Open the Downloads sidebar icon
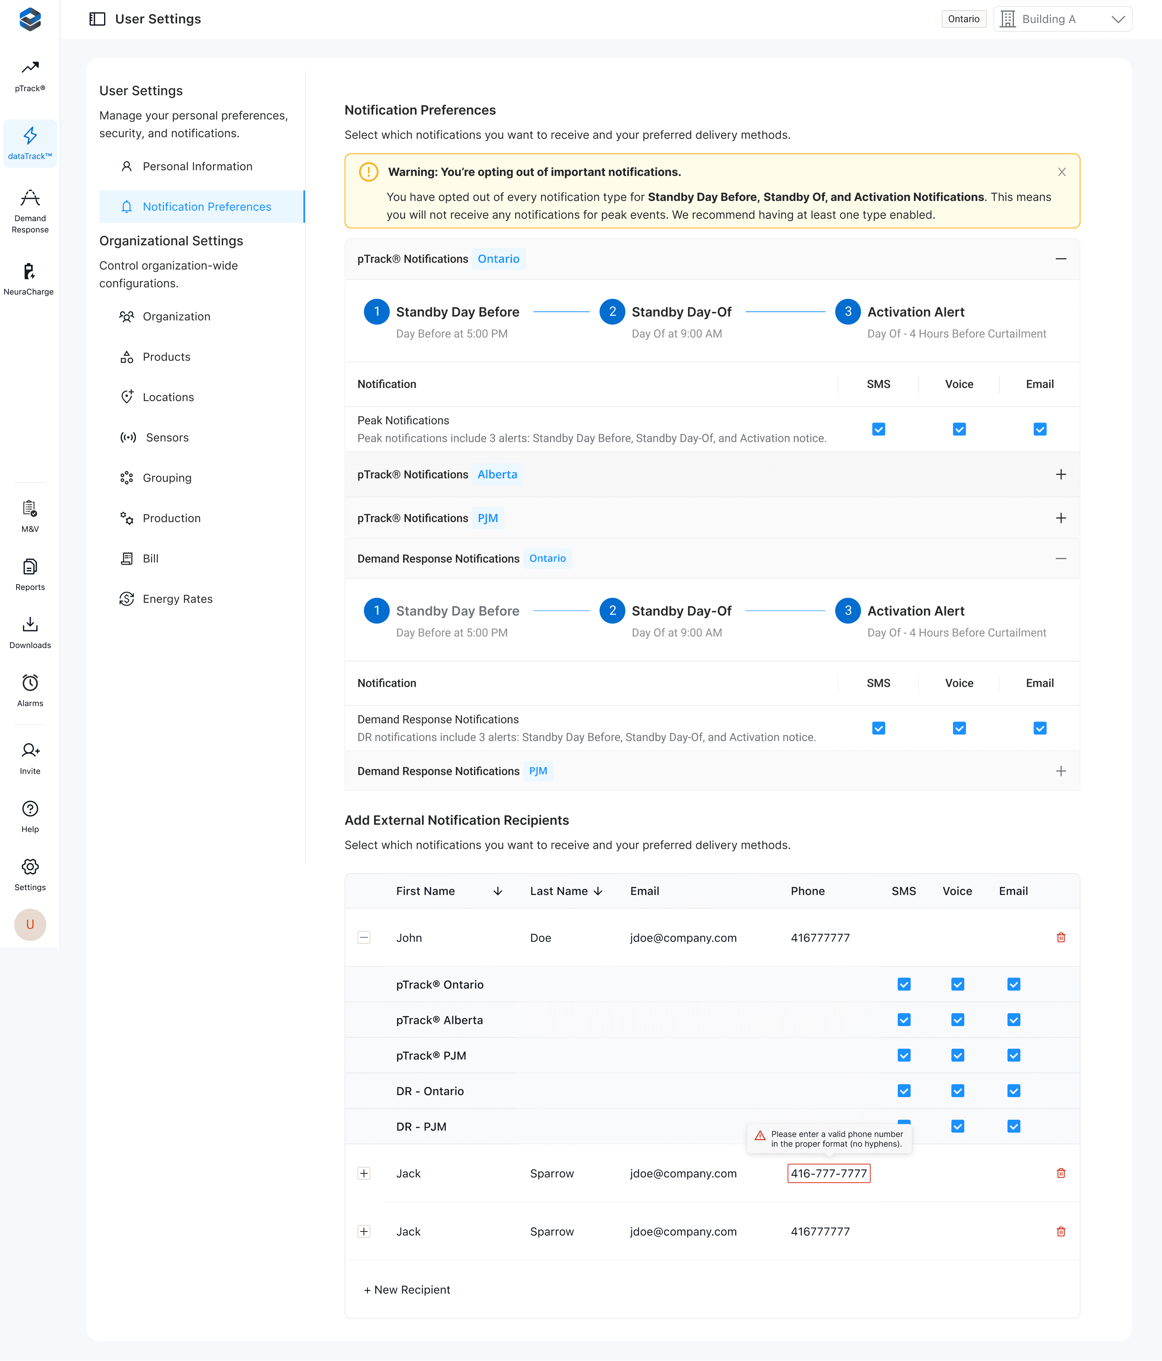 tap(29, 632)
